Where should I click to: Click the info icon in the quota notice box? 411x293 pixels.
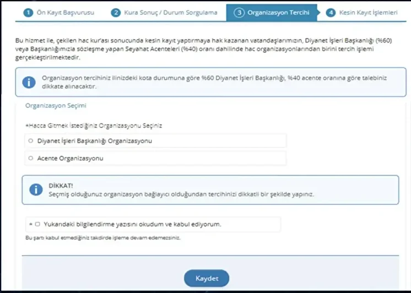[x=29, y=82]
